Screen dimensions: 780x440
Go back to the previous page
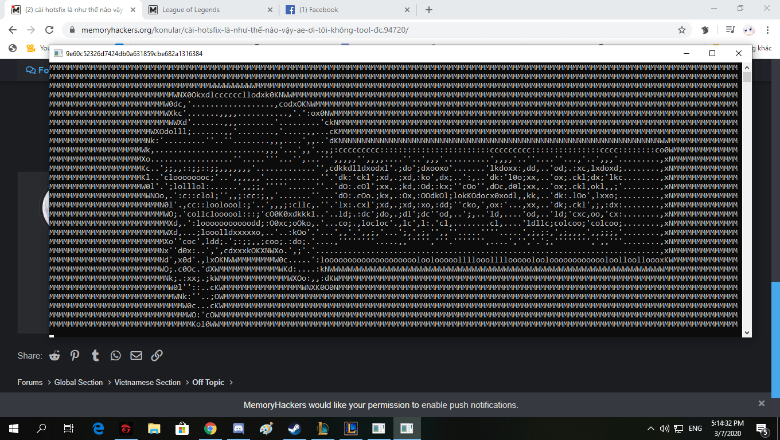(x=13, y=30)
